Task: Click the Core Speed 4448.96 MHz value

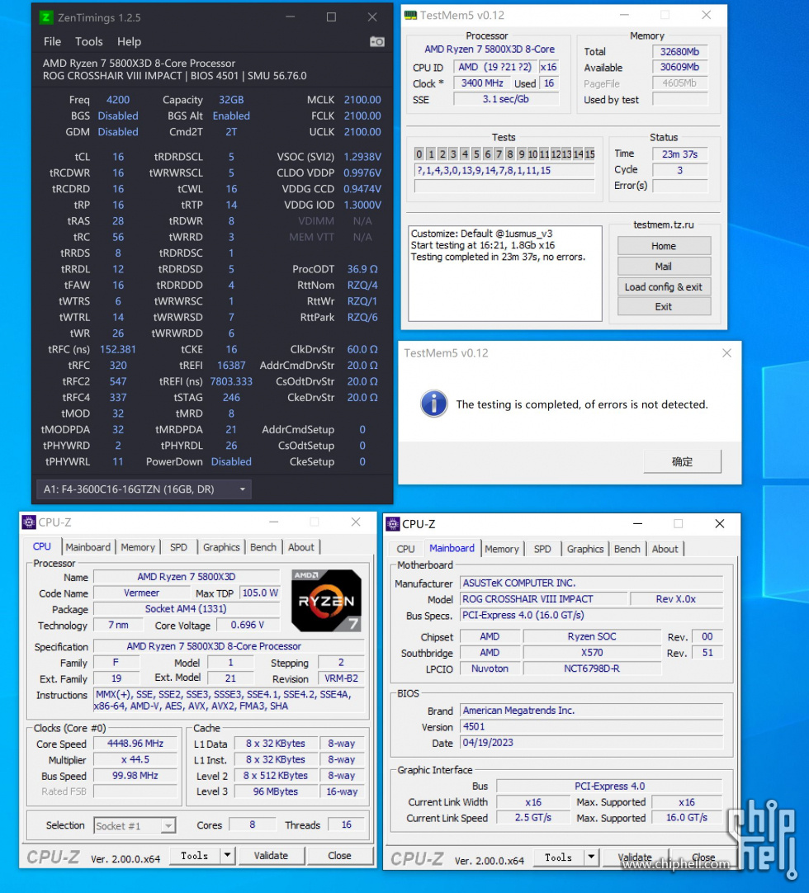Action: [135, 744]
